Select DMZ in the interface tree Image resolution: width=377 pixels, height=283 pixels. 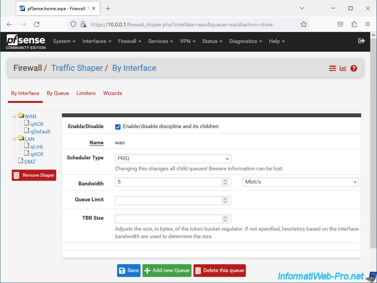pyautogui.click(x=30, y=162)
